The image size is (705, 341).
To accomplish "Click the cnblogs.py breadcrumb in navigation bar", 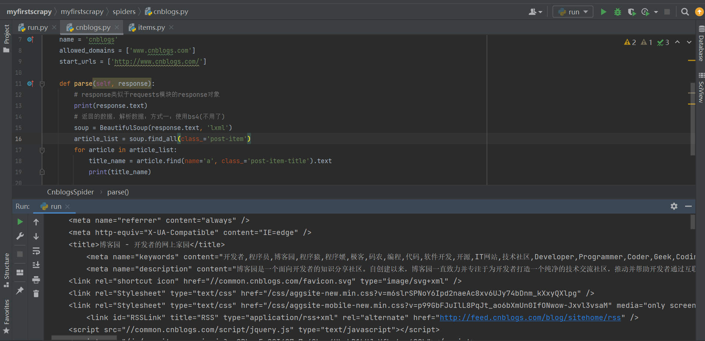I will [166, 12].
